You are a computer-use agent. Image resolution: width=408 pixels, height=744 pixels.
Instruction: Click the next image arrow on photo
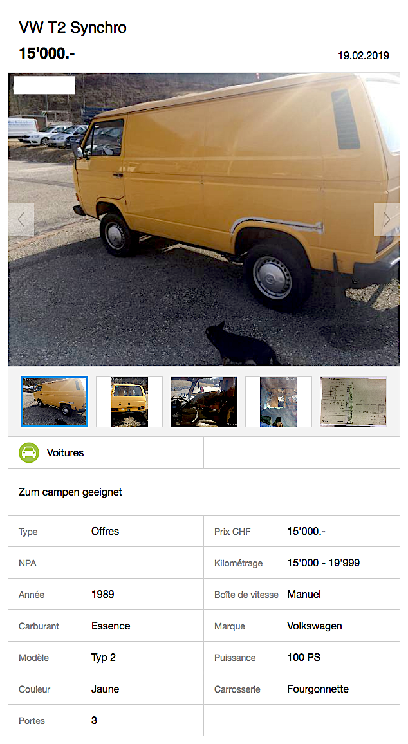[386, 219]
